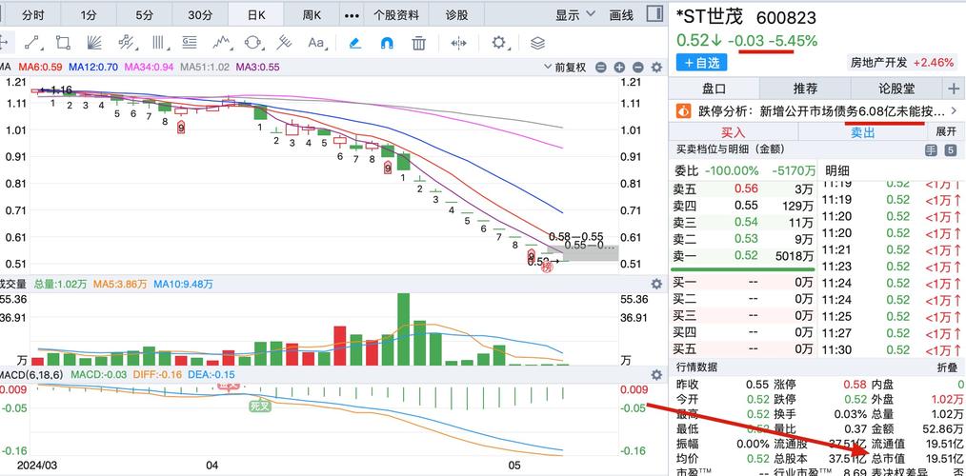Open main chart indicator settings gear
Image resolution: width=966 pixels, height=476 pixels.
click(x=656, y=68)
